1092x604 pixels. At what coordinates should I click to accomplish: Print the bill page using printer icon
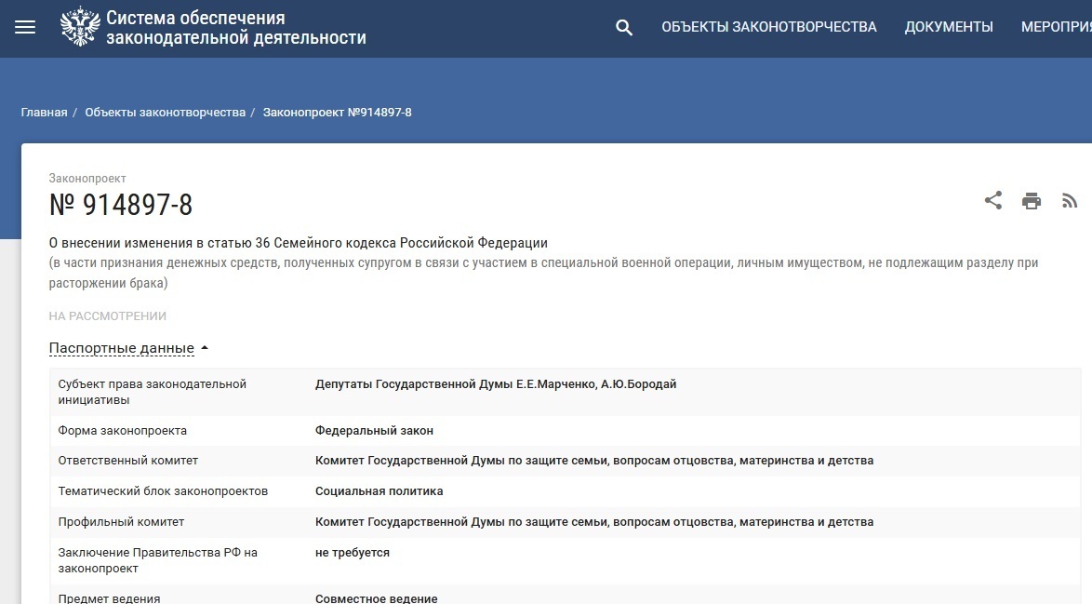[x=1031, y=199]
